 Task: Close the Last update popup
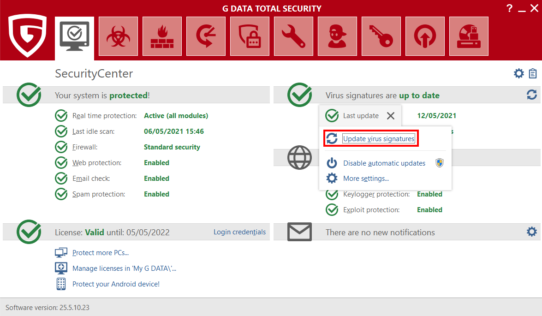(x=391, y=116)
